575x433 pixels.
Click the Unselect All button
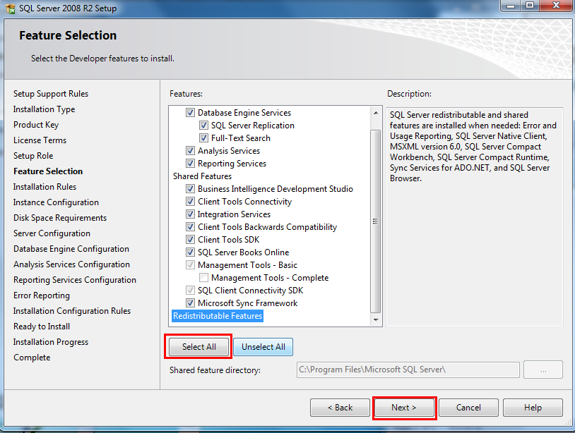click(x=263, y=347)
